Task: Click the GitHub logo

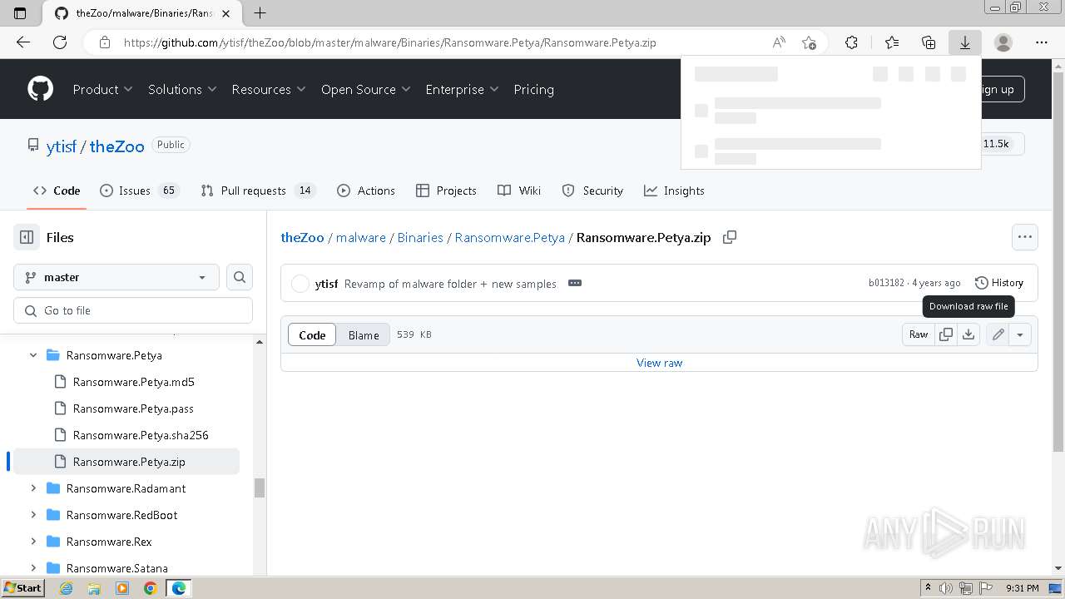Action: tap(40, 89)
